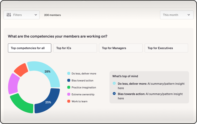Image resolution: width=197 pixels, height=124 pixels.
Task: Expand the Filters dropdown chevron
Action: point(36,15)
